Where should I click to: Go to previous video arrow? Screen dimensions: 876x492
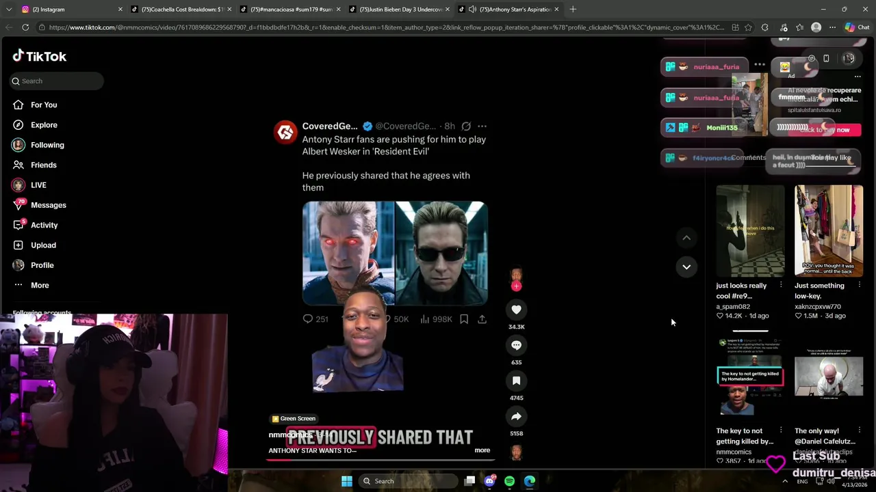[686, 238]
